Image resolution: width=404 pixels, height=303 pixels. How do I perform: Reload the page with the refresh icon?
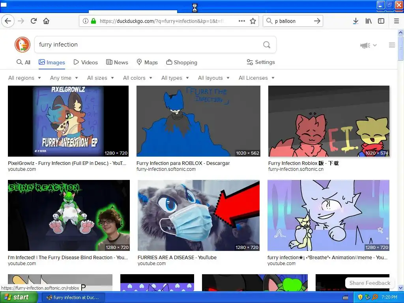coord(34,21)
